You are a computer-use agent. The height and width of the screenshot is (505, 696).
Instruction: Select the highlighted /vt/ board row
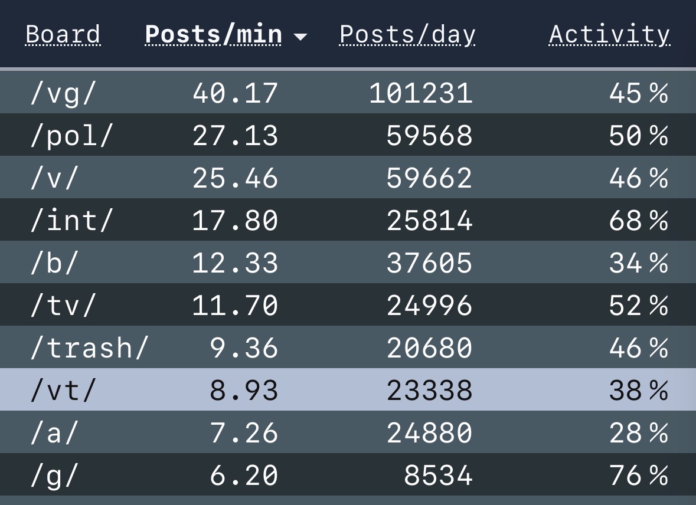coord(348,389)
